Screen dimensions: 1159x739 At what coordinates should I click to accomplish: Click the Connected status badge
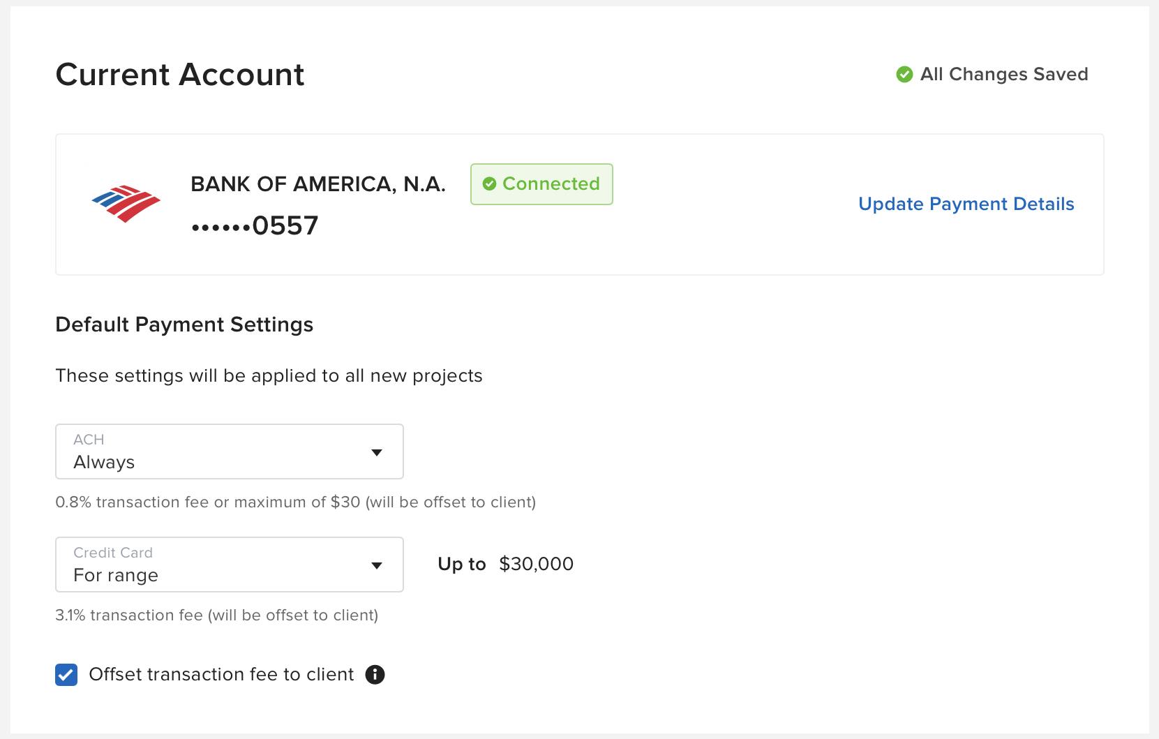[541, 184]
